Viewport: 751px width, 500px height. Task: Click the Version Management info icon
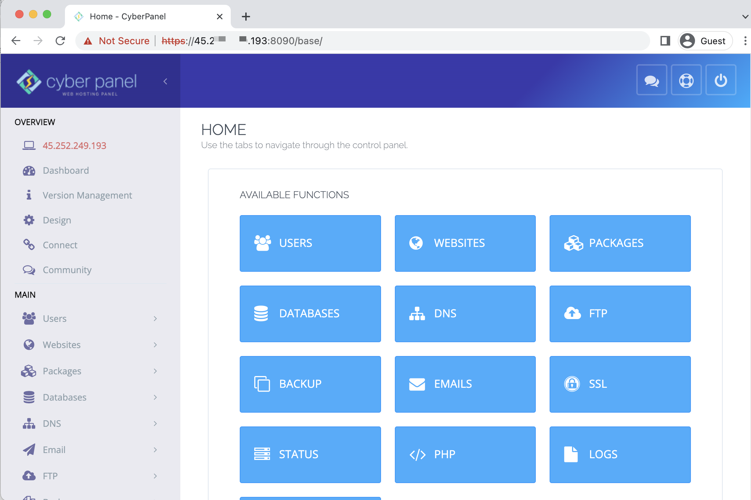(29, 195)
